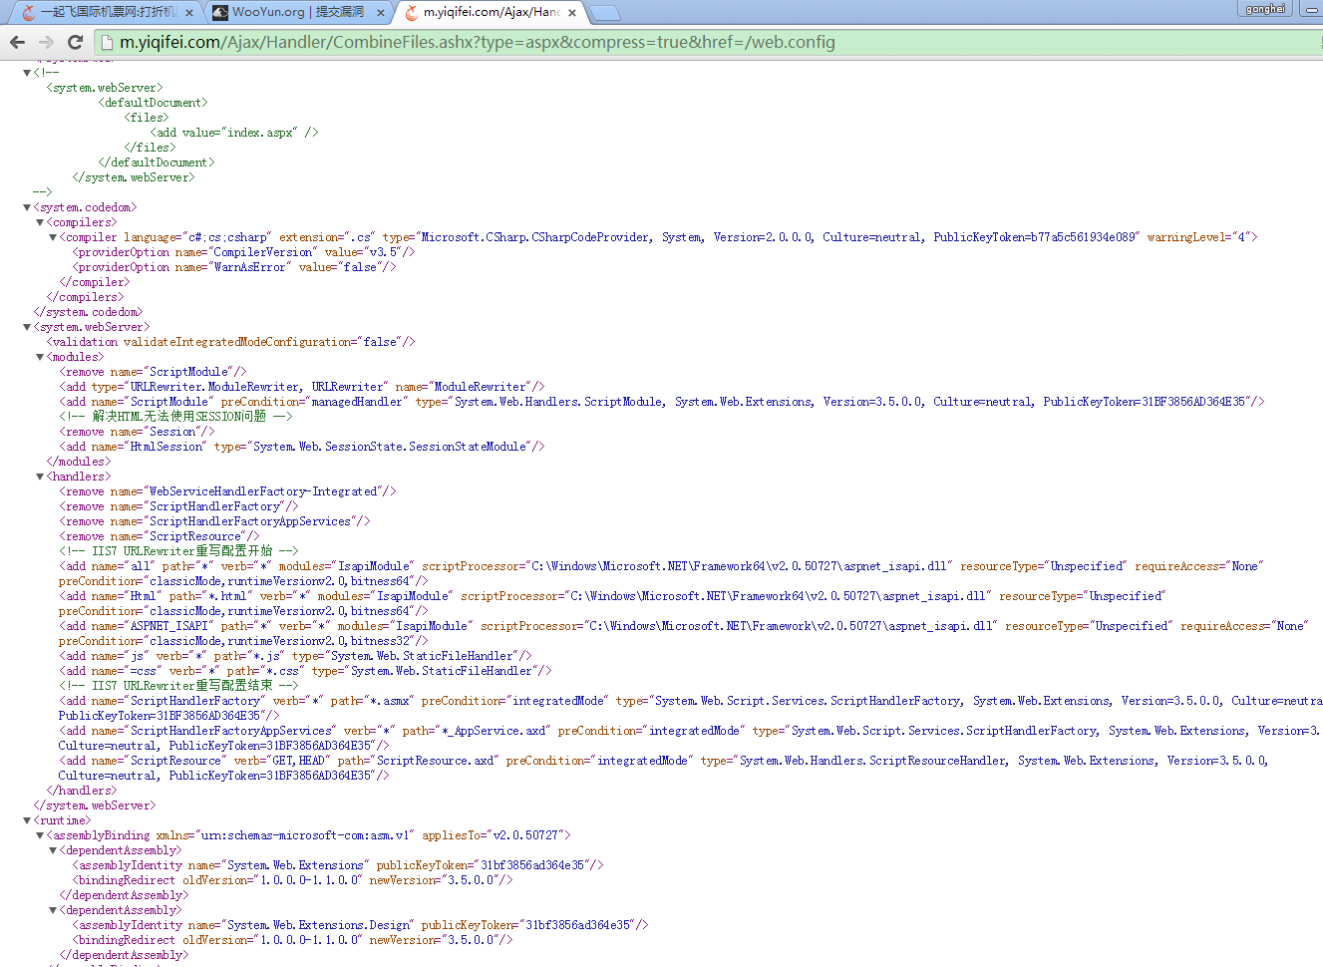
Task: Focus the URL address bar
Action: (x=708, y=42)
